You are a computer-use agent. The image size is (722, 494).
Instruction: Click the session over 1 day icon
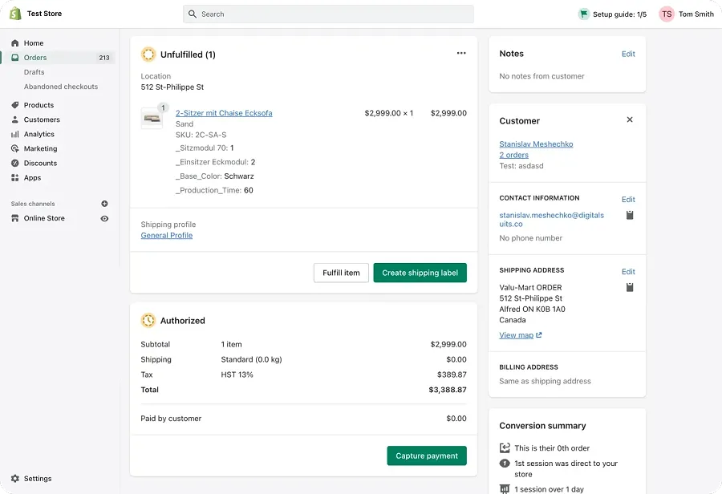click(x=505, y=489)
